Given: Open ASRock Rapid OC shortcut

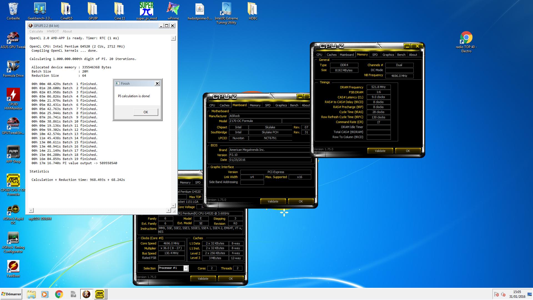Looking at the screenshot, I should [x=13, y=214].
